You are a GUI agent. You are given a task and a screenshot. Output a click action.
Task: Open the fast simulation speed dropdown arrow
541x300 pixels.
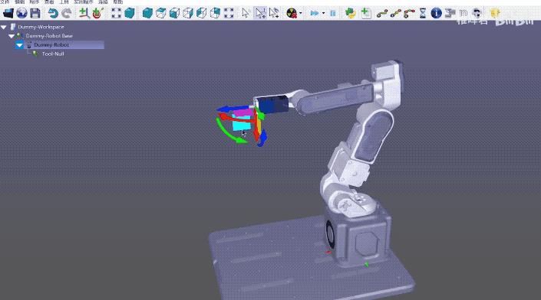(x=323, y=14)
